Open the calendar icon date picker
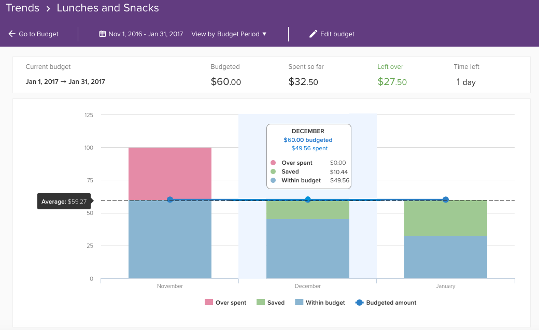 coord(103,34)
